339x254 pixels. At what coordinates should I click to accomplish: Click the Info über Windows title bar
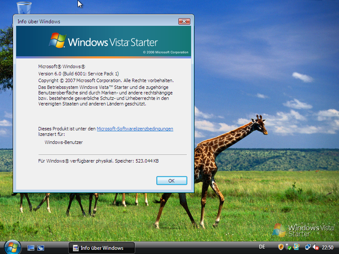click(85, 21)
